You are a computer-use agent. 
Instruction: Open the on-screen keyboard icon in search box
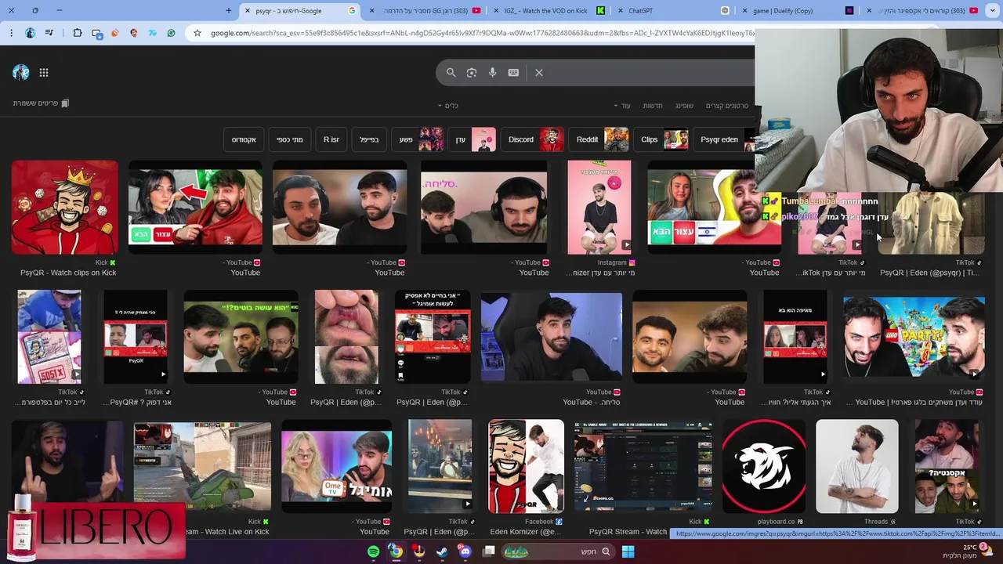click(513, 72)
